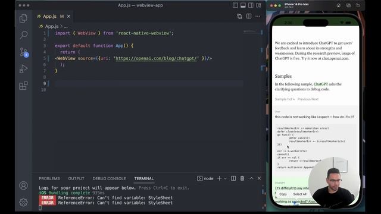Open the Accounts menu icon
The image size is (381, 214).
[x=23, y=185]
